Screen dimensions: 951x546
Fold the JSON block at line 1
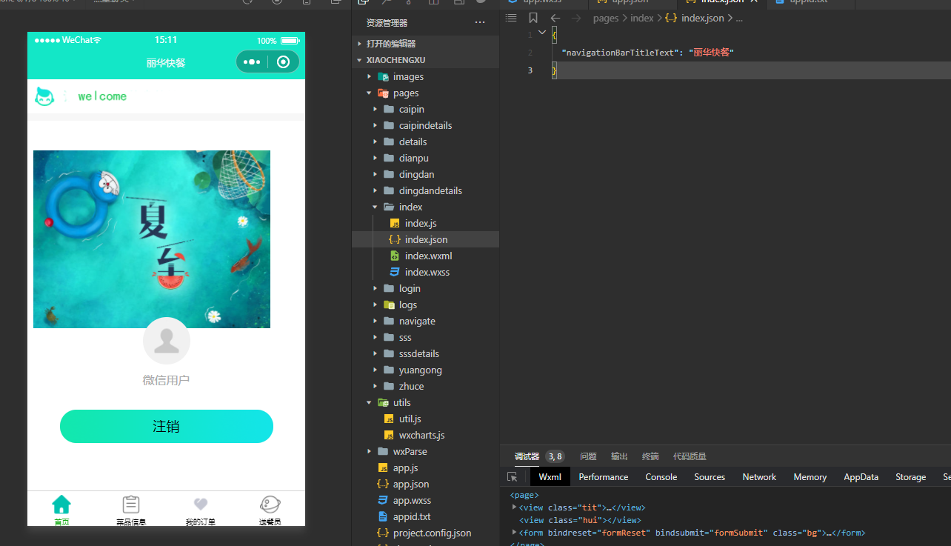pyautogui.click(x=542, y=33)
